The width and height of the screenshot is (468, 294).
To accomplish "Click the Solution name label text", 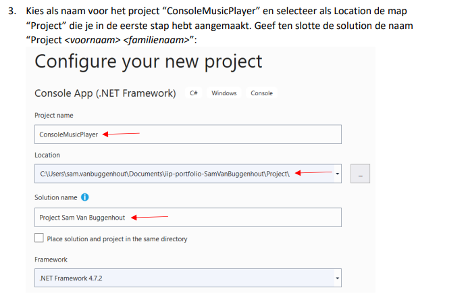I will point(56,197).
